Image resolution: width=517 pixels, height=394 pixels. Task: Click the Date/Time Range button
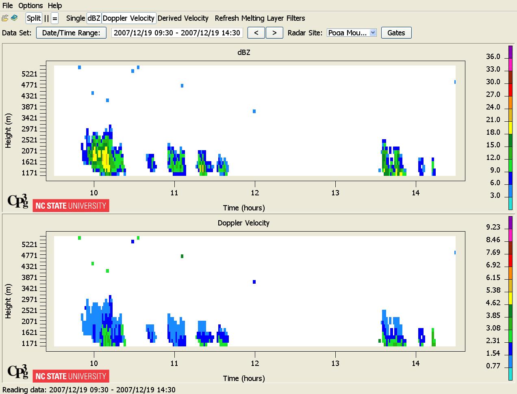pos(71,33)
